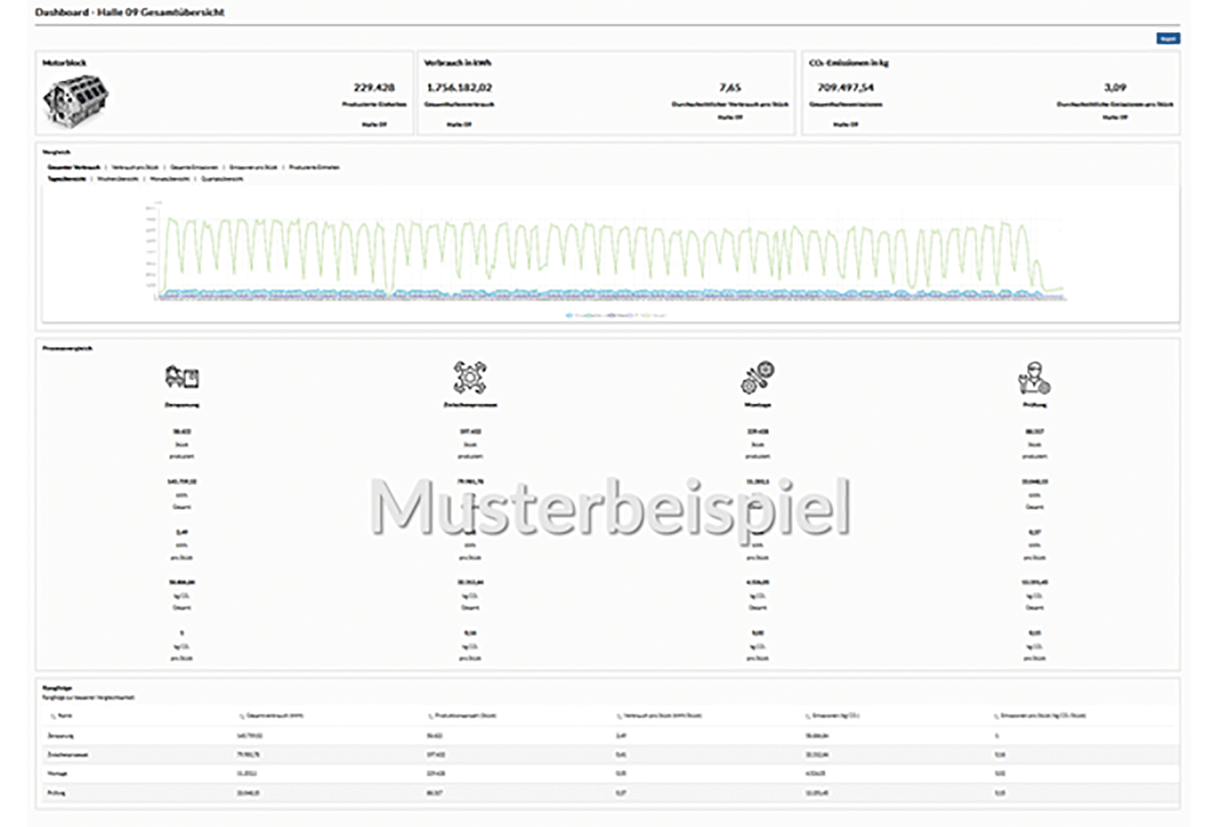This screenshot has width=1224, height=827.
Task: Click the 1.756.182,02 total consumption value
Action: 460,87
